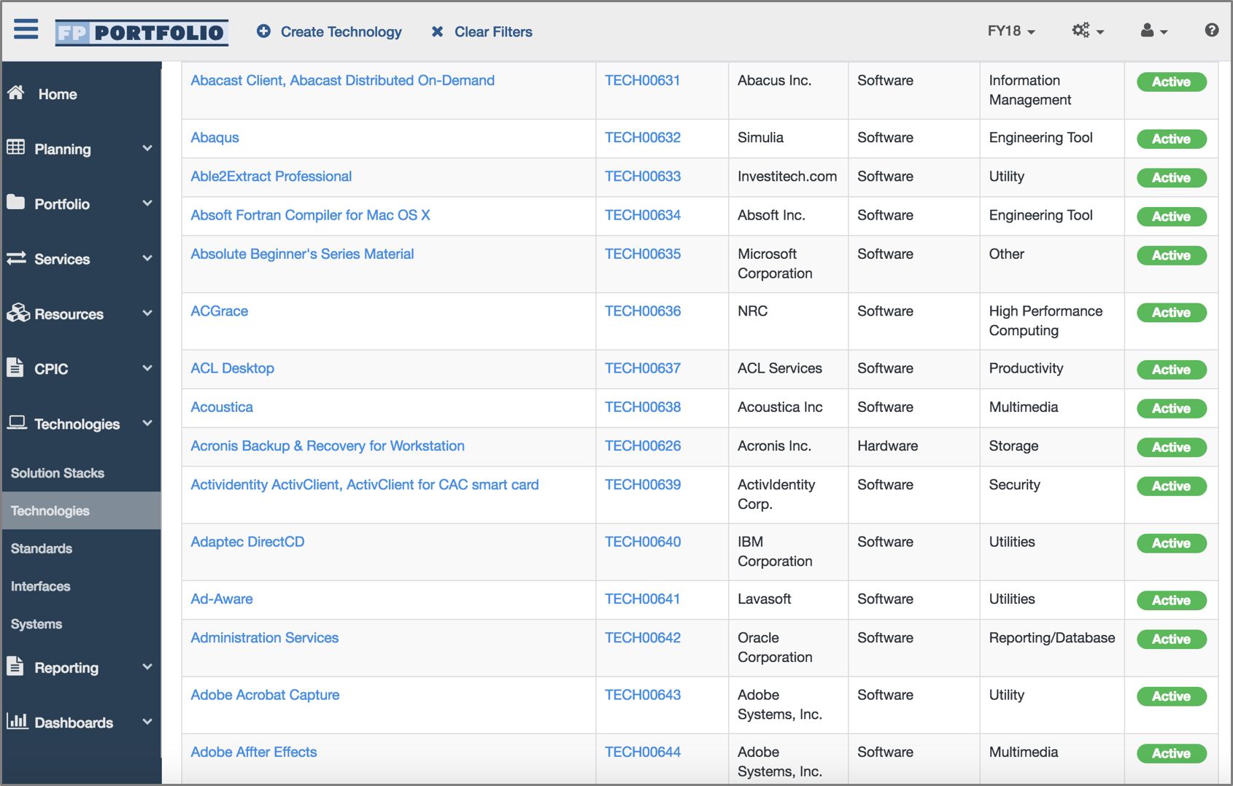Click the Services arrows icon
Screen dimensions: 1233x786
[16, 258]
